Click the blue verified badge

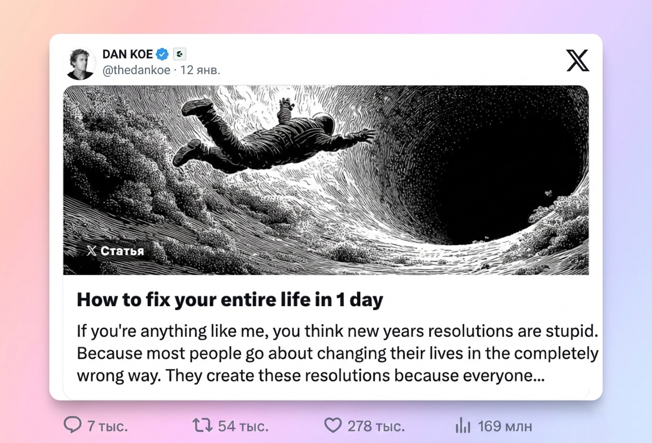pos(162,54)
